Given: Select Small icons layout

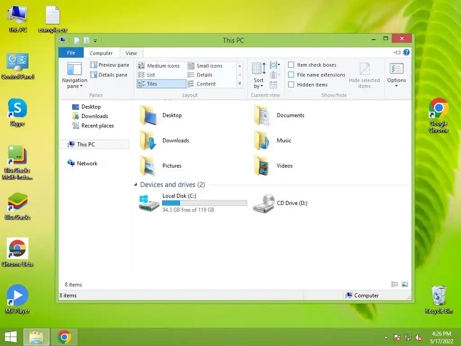Looking at the screenshot, I should pyautogui.click(x=205, y=66).
